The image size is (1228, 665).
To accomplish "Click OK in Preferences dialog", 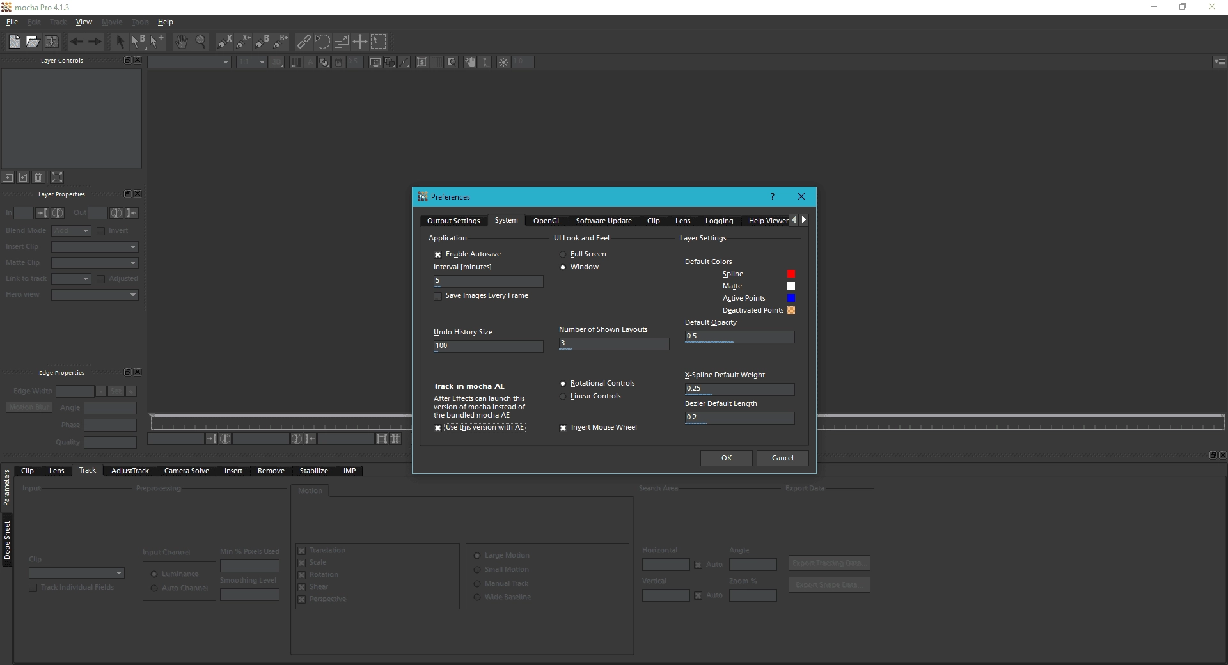I will click(727, 458).
